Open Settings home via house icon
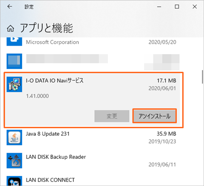This screenshot has width=204, height=186. (10, 28)
